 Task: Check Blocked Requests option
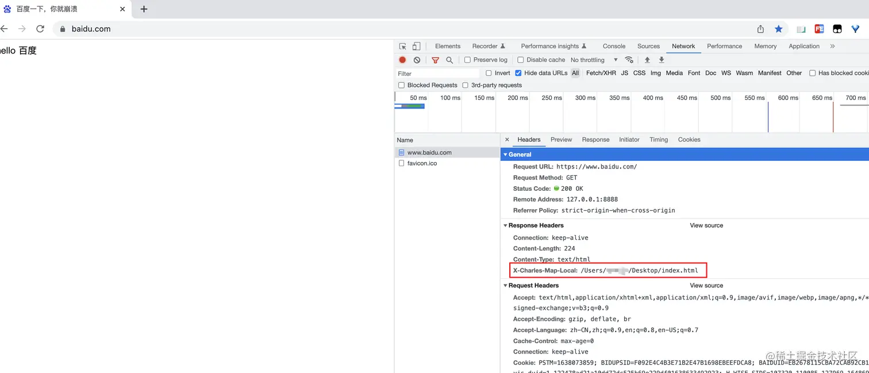coord(401,85)
